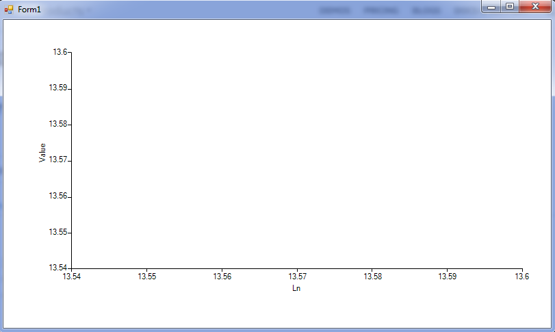The height and width of the screenshot is (332, 555).
Task: Click the 13.6 label on vertical axis
Action: click(60, 52)
